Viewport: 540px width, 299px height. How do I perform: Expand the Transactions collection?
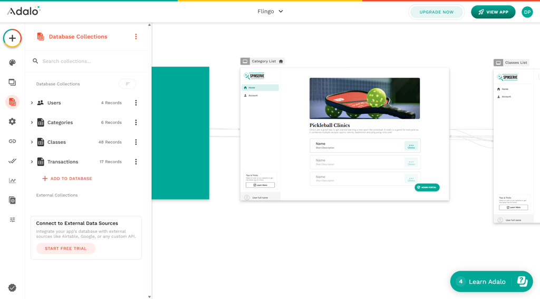(32, 162)
